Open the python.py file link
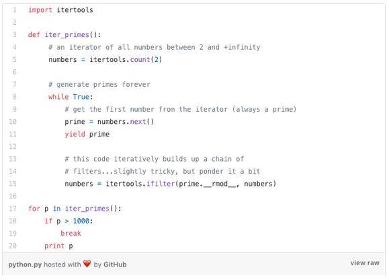389x280 pixels. (25, 265)
